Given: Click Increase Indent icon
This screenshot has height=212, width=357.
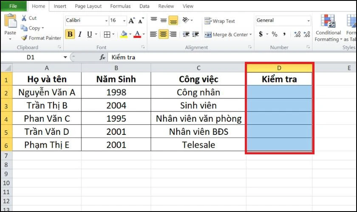Looking at the screenshot, I should [195, 34].
